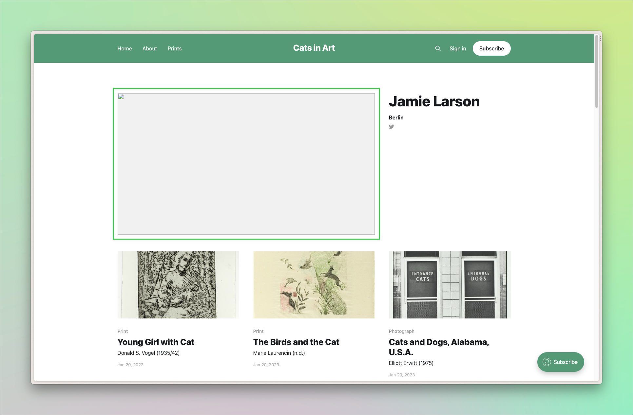Click the Elliott Erwitt photograph thumbnail
Image resolution: width=633 pixels, height=415 pixels.
(x=449, y=284)
